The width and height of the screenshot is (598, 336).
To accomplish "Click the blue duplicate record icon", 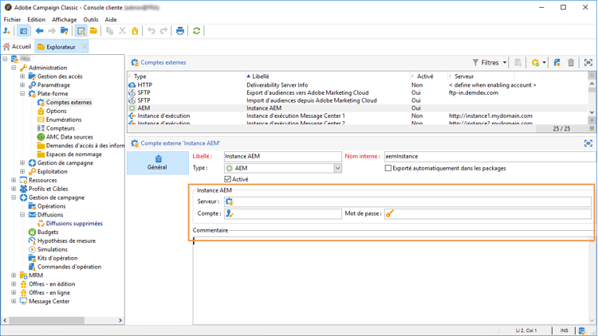I will 557,62.
